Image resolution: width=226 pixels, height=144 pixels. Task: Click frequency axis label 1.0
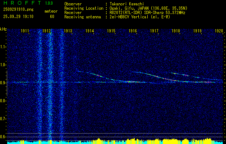[3, 65]
